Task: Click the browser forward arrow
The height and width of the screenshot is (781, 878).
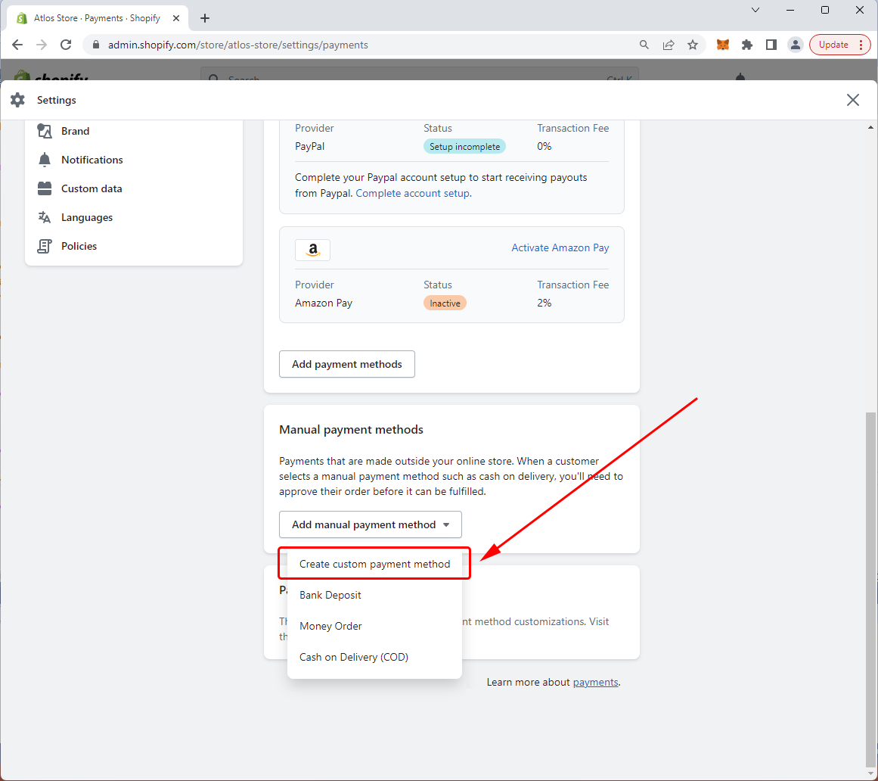Action: [x=42, y=45]
